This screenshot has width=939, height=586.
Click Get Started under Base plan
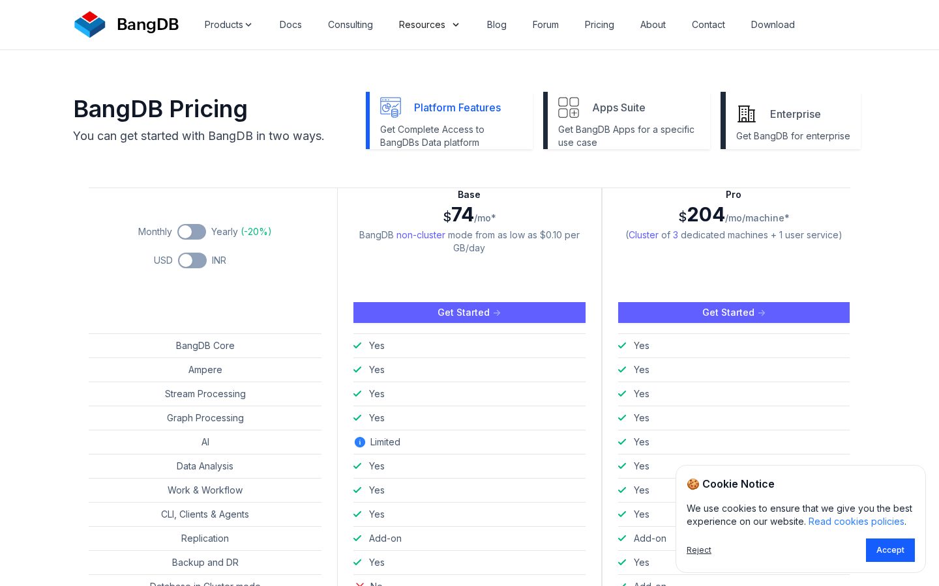click(469, 313)
